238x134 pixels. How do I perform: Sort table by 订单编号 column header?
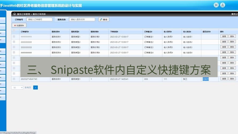[x=25, y=32]
